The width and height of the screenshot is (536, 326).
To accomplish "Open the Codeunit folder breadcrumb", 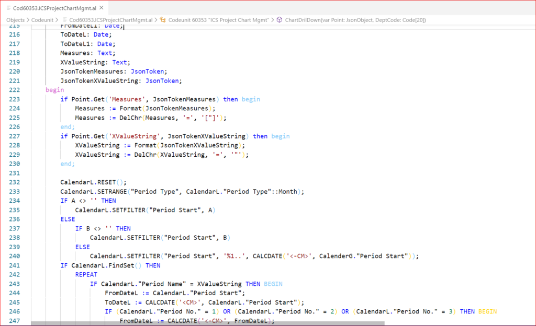I will pyautogui.click(x=42, y=20).
